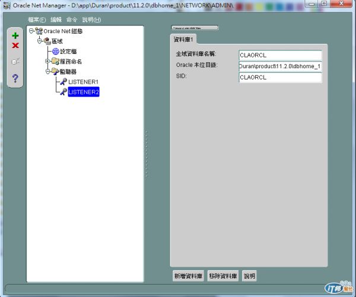Click the Oracle 本位目錄 input field
Screen dimensions: 356x297
pos(281,66)
